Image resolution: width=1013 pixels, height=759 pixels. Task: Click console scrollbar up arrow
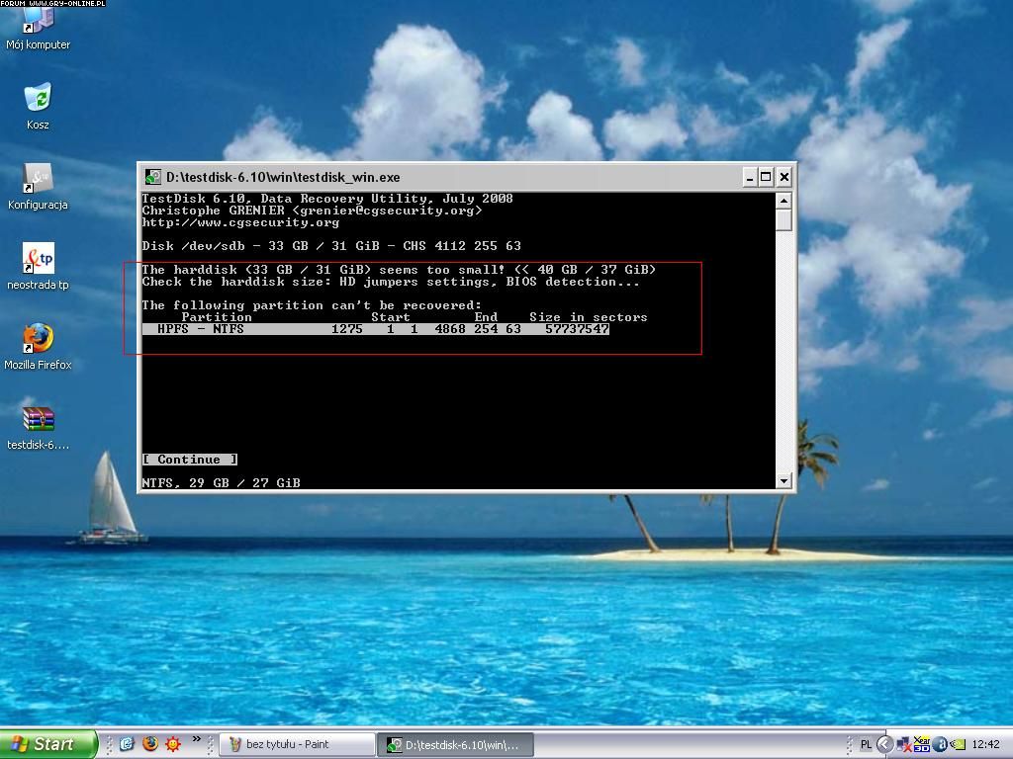point(783,201)
